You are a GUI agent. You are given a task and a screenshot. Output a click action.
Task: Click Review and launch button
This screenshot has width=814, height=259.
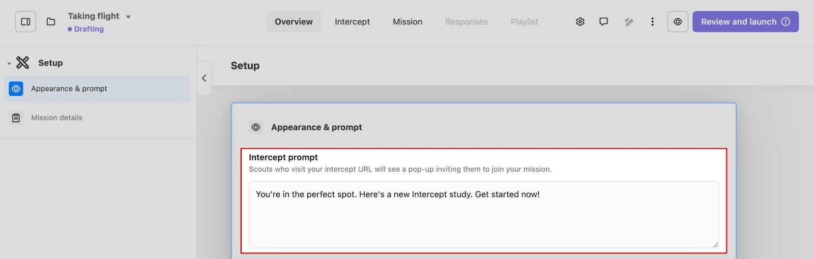[x=745, y=22]
